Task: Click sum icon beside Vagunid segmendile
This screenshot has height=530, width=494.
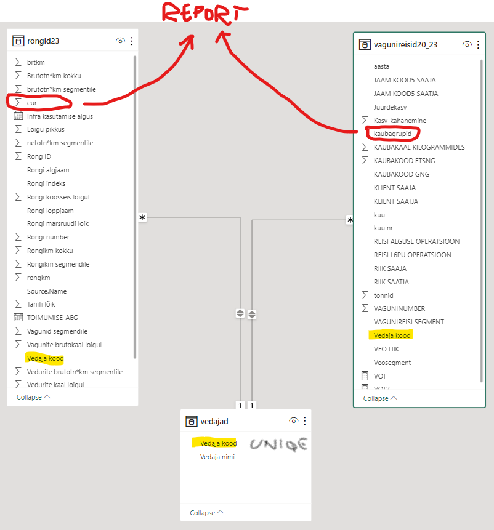Action: pos(18,331)
